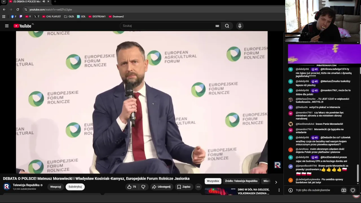
Task: Send a heart reaction in chat
Action: (x=353, y=190)
